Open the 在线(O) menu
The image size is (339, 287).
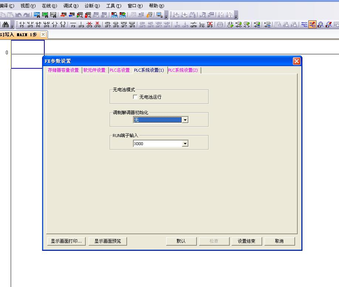click(49, 6)
